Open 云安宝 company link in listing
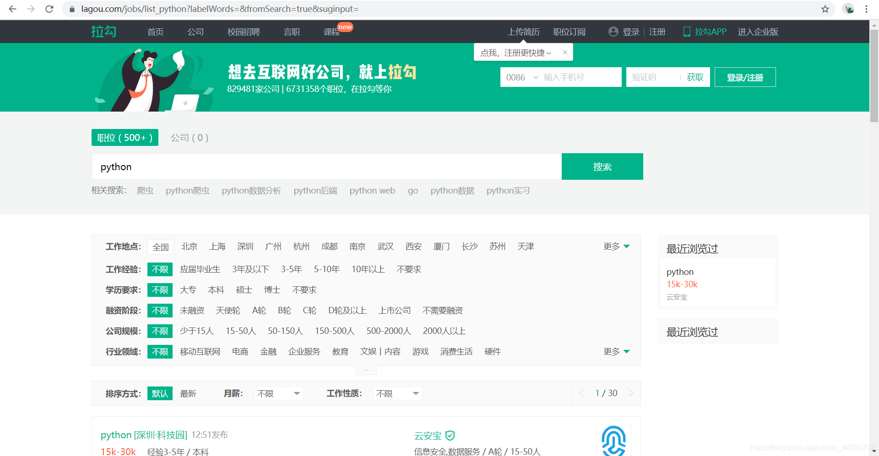The width and height of the screenshot is (879, 456). point(428,436)
